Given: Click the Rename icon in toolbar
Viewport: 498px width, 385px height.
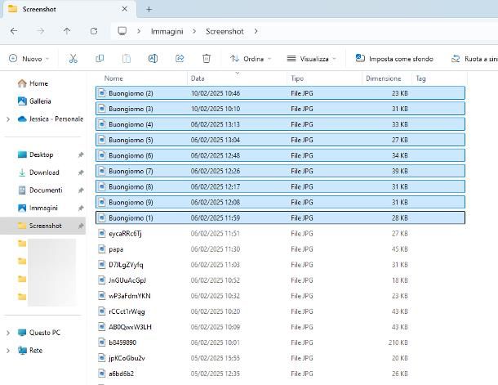Looking at the screenshot, I should pyautogui.click(x=153, y=59).
